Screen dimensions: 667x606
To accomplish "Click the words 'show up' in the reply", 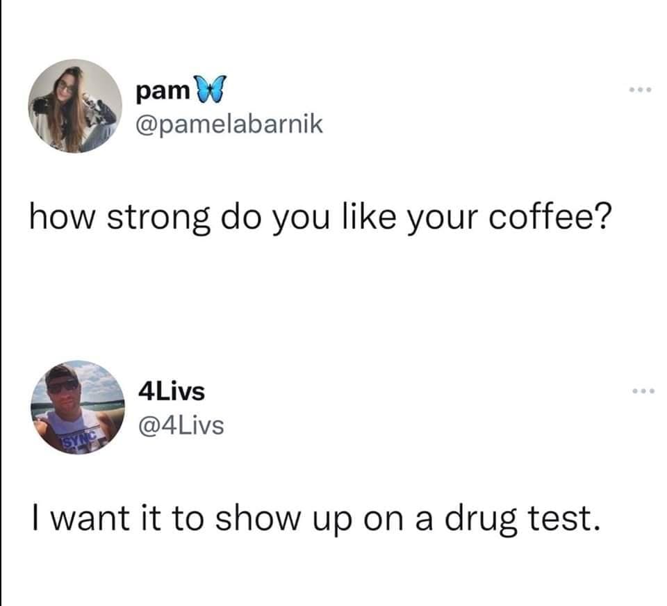I will point(283,520).
